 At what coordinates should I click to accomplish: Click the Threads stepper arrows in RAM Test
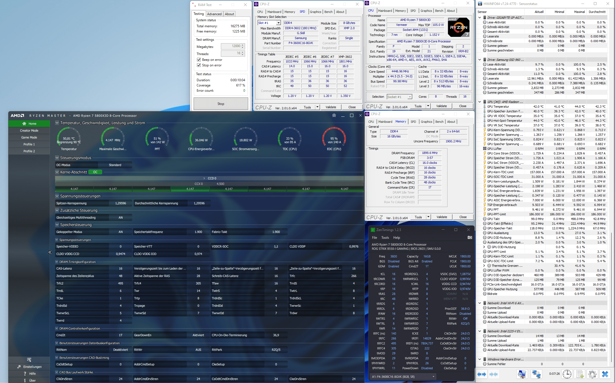pos(243,53)
